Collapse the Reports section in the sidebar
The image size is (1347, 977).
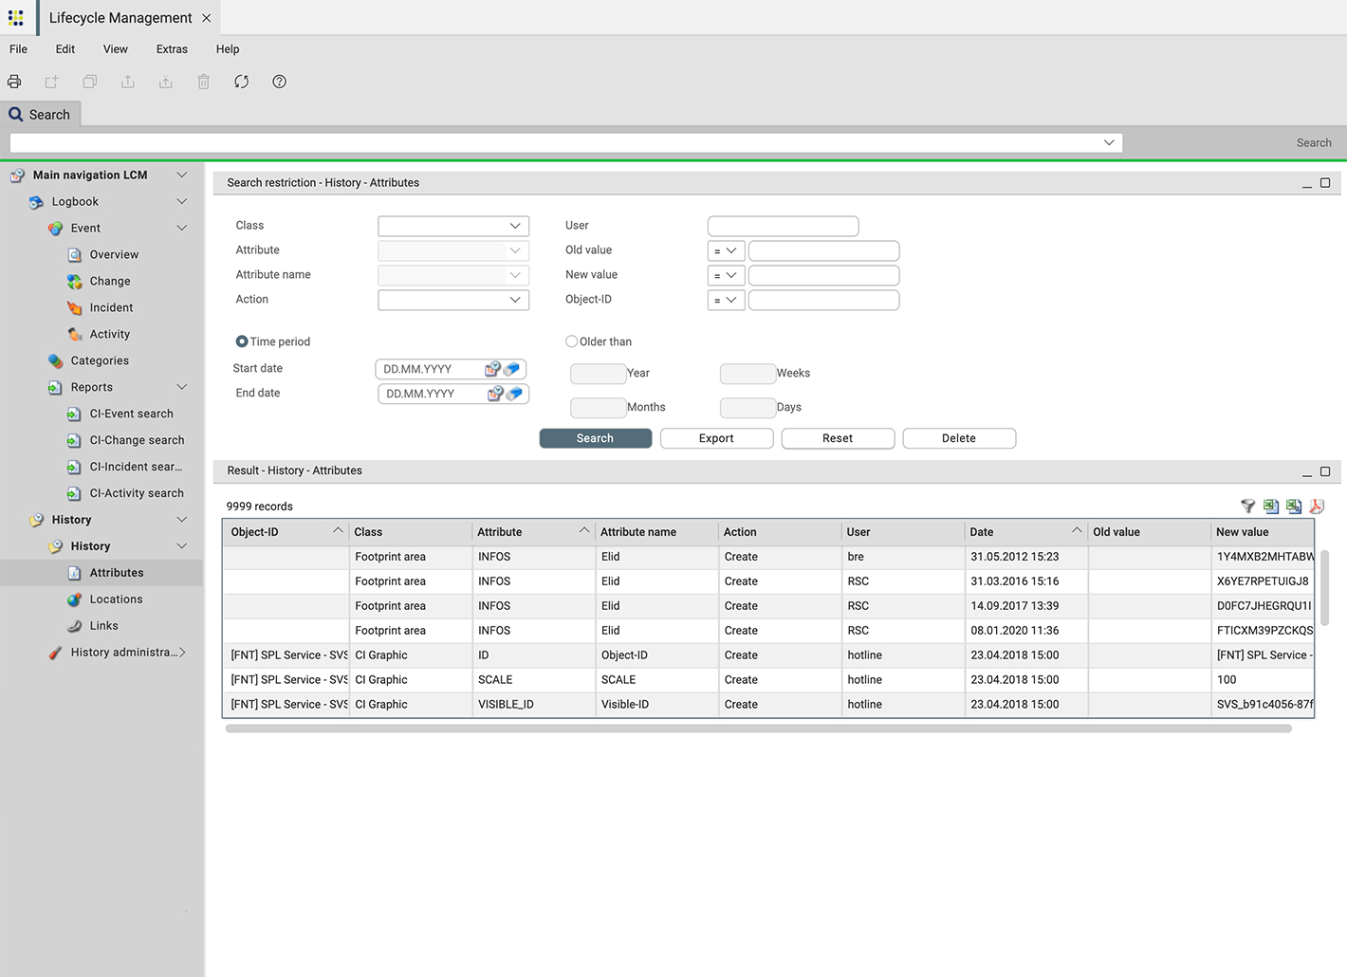click(181, 387)
